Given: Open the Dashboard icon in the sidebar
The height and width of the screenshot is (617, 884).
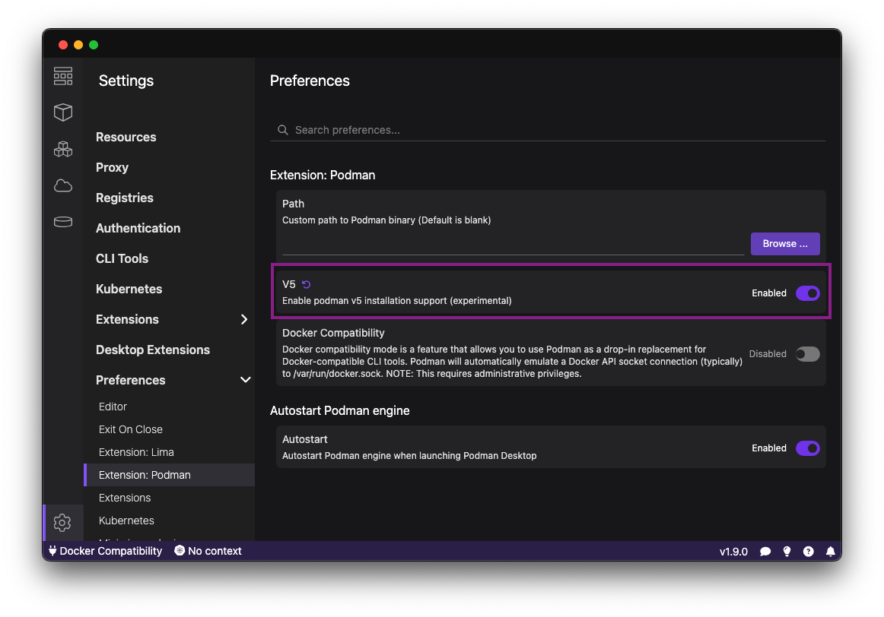Looking at the screenshot, I should pos(63,76).
